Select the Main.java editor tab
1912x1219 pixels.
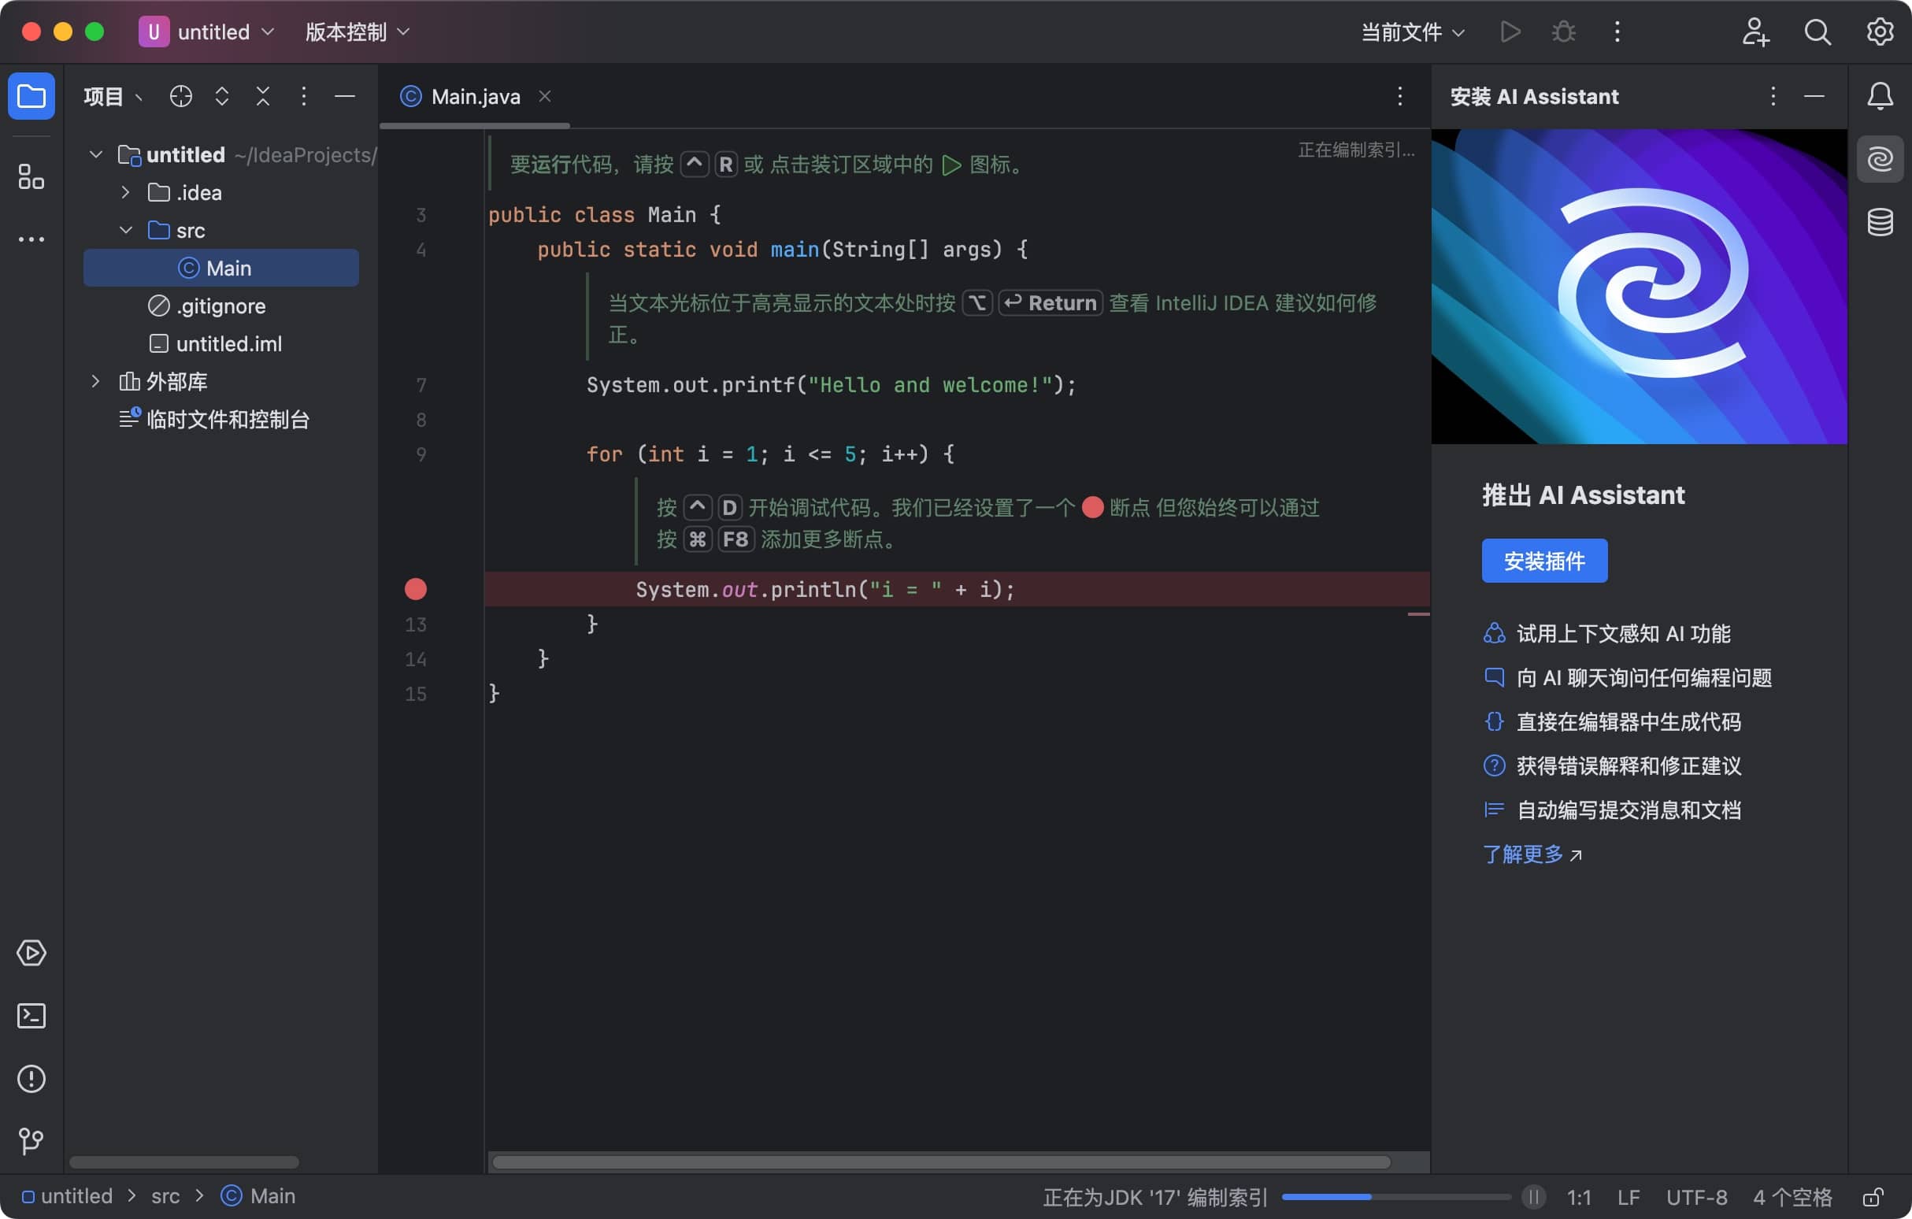[475, 97]
